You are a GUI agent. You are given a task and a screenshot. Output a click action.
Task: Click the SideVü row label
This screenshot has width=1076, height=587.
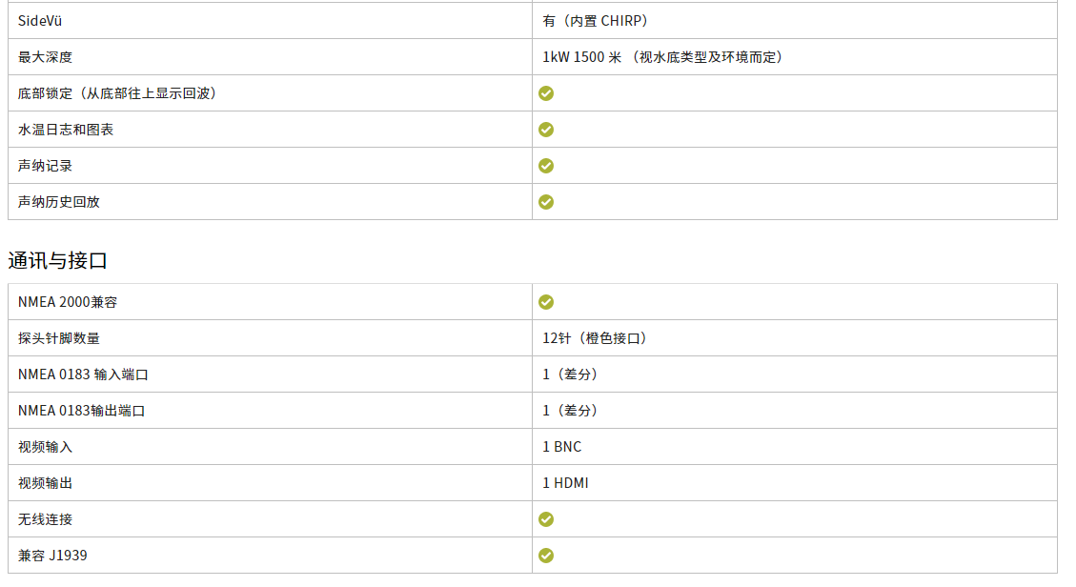pos(40,21)
